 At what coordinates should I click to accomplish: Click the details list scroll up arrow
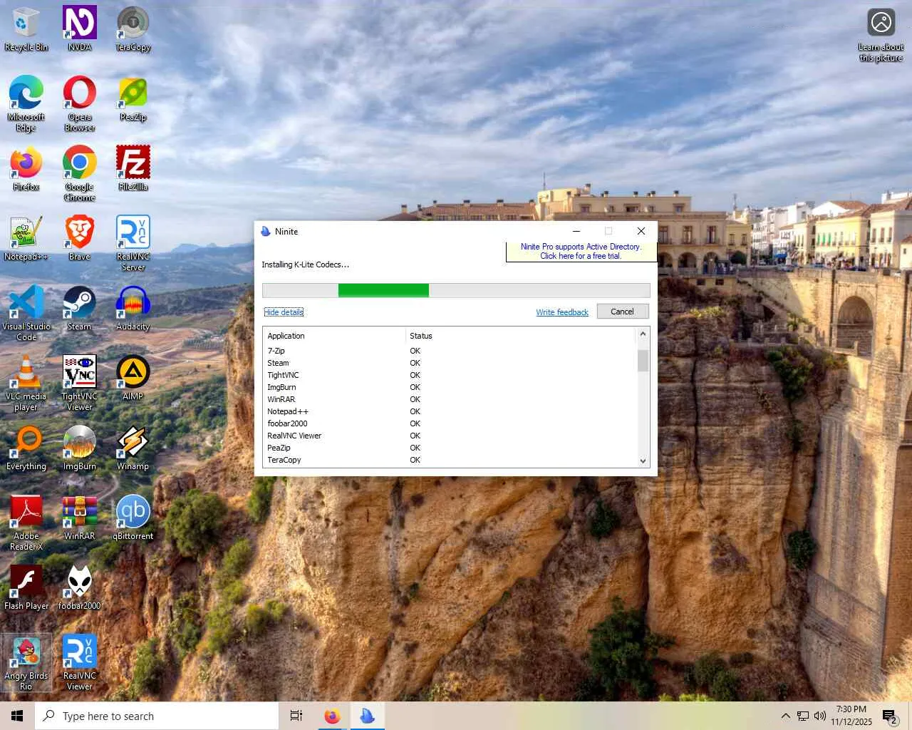[x=643, y=334]
